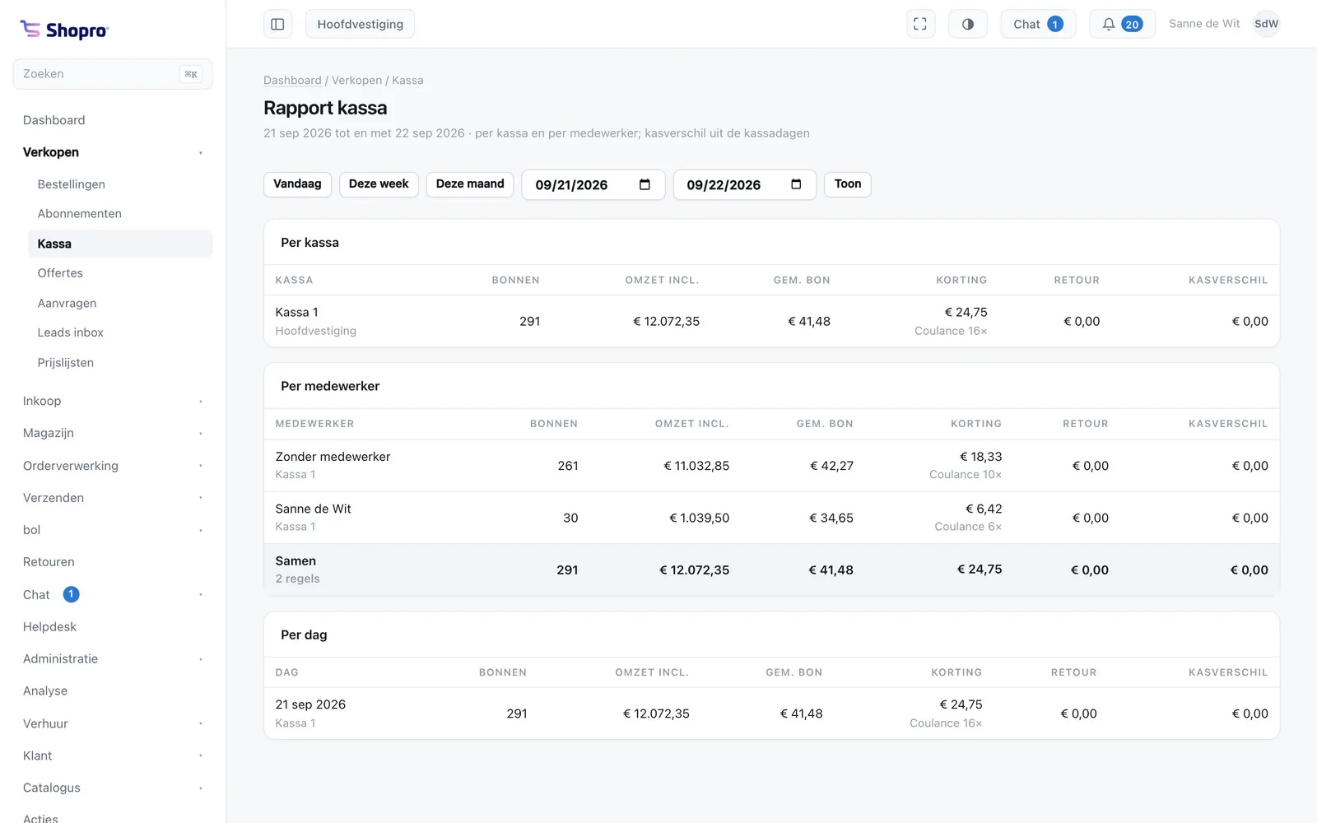Image resolution: width=1317 pixels, height=823 pixels.
Task: Select Kassa in the sidebar
Action: click(x=120, y=244)
